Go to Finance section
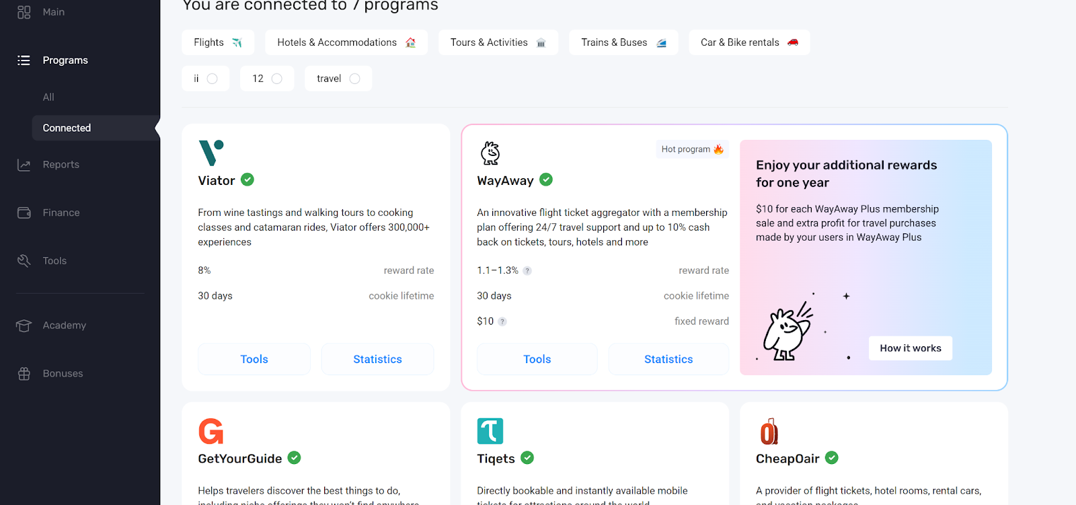The image size is (1076, 505). click(61, 213)
